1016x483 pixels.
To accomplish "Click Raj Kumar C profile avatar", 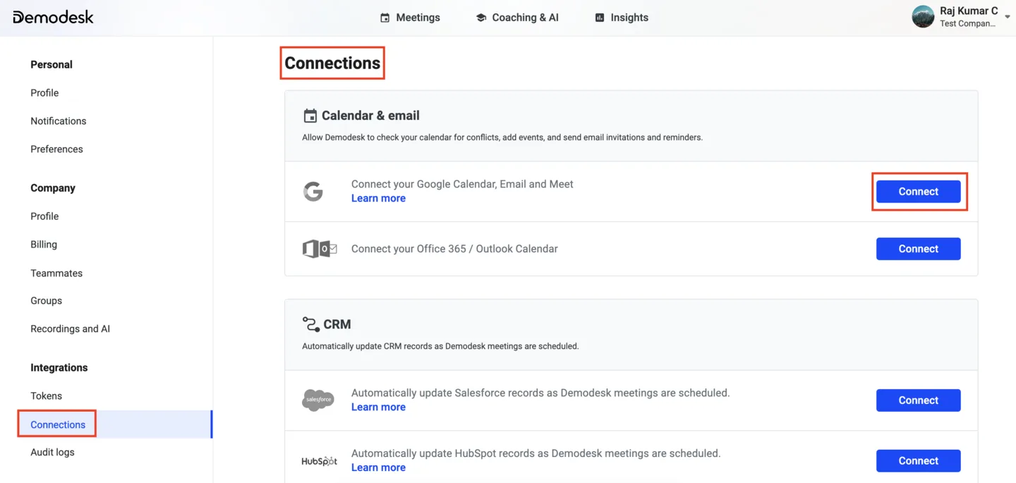I will 923,16.
